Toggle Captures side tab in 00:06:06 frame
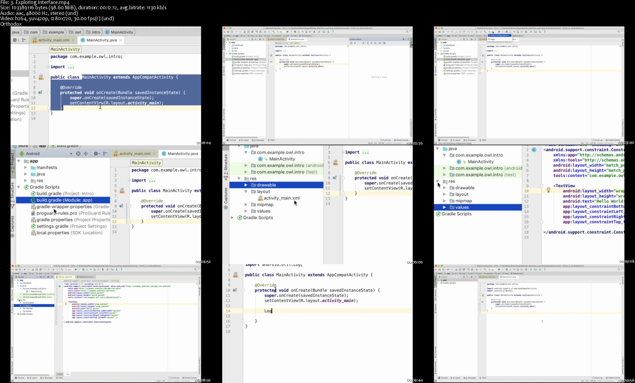This screenshot has width=635, height=383. (226, 198)
